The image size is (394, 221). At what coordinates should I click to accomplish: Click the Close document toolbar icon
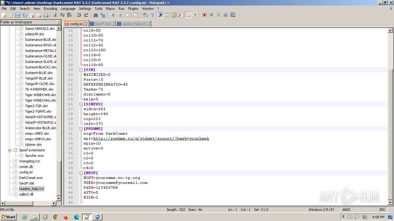[32, 15]
